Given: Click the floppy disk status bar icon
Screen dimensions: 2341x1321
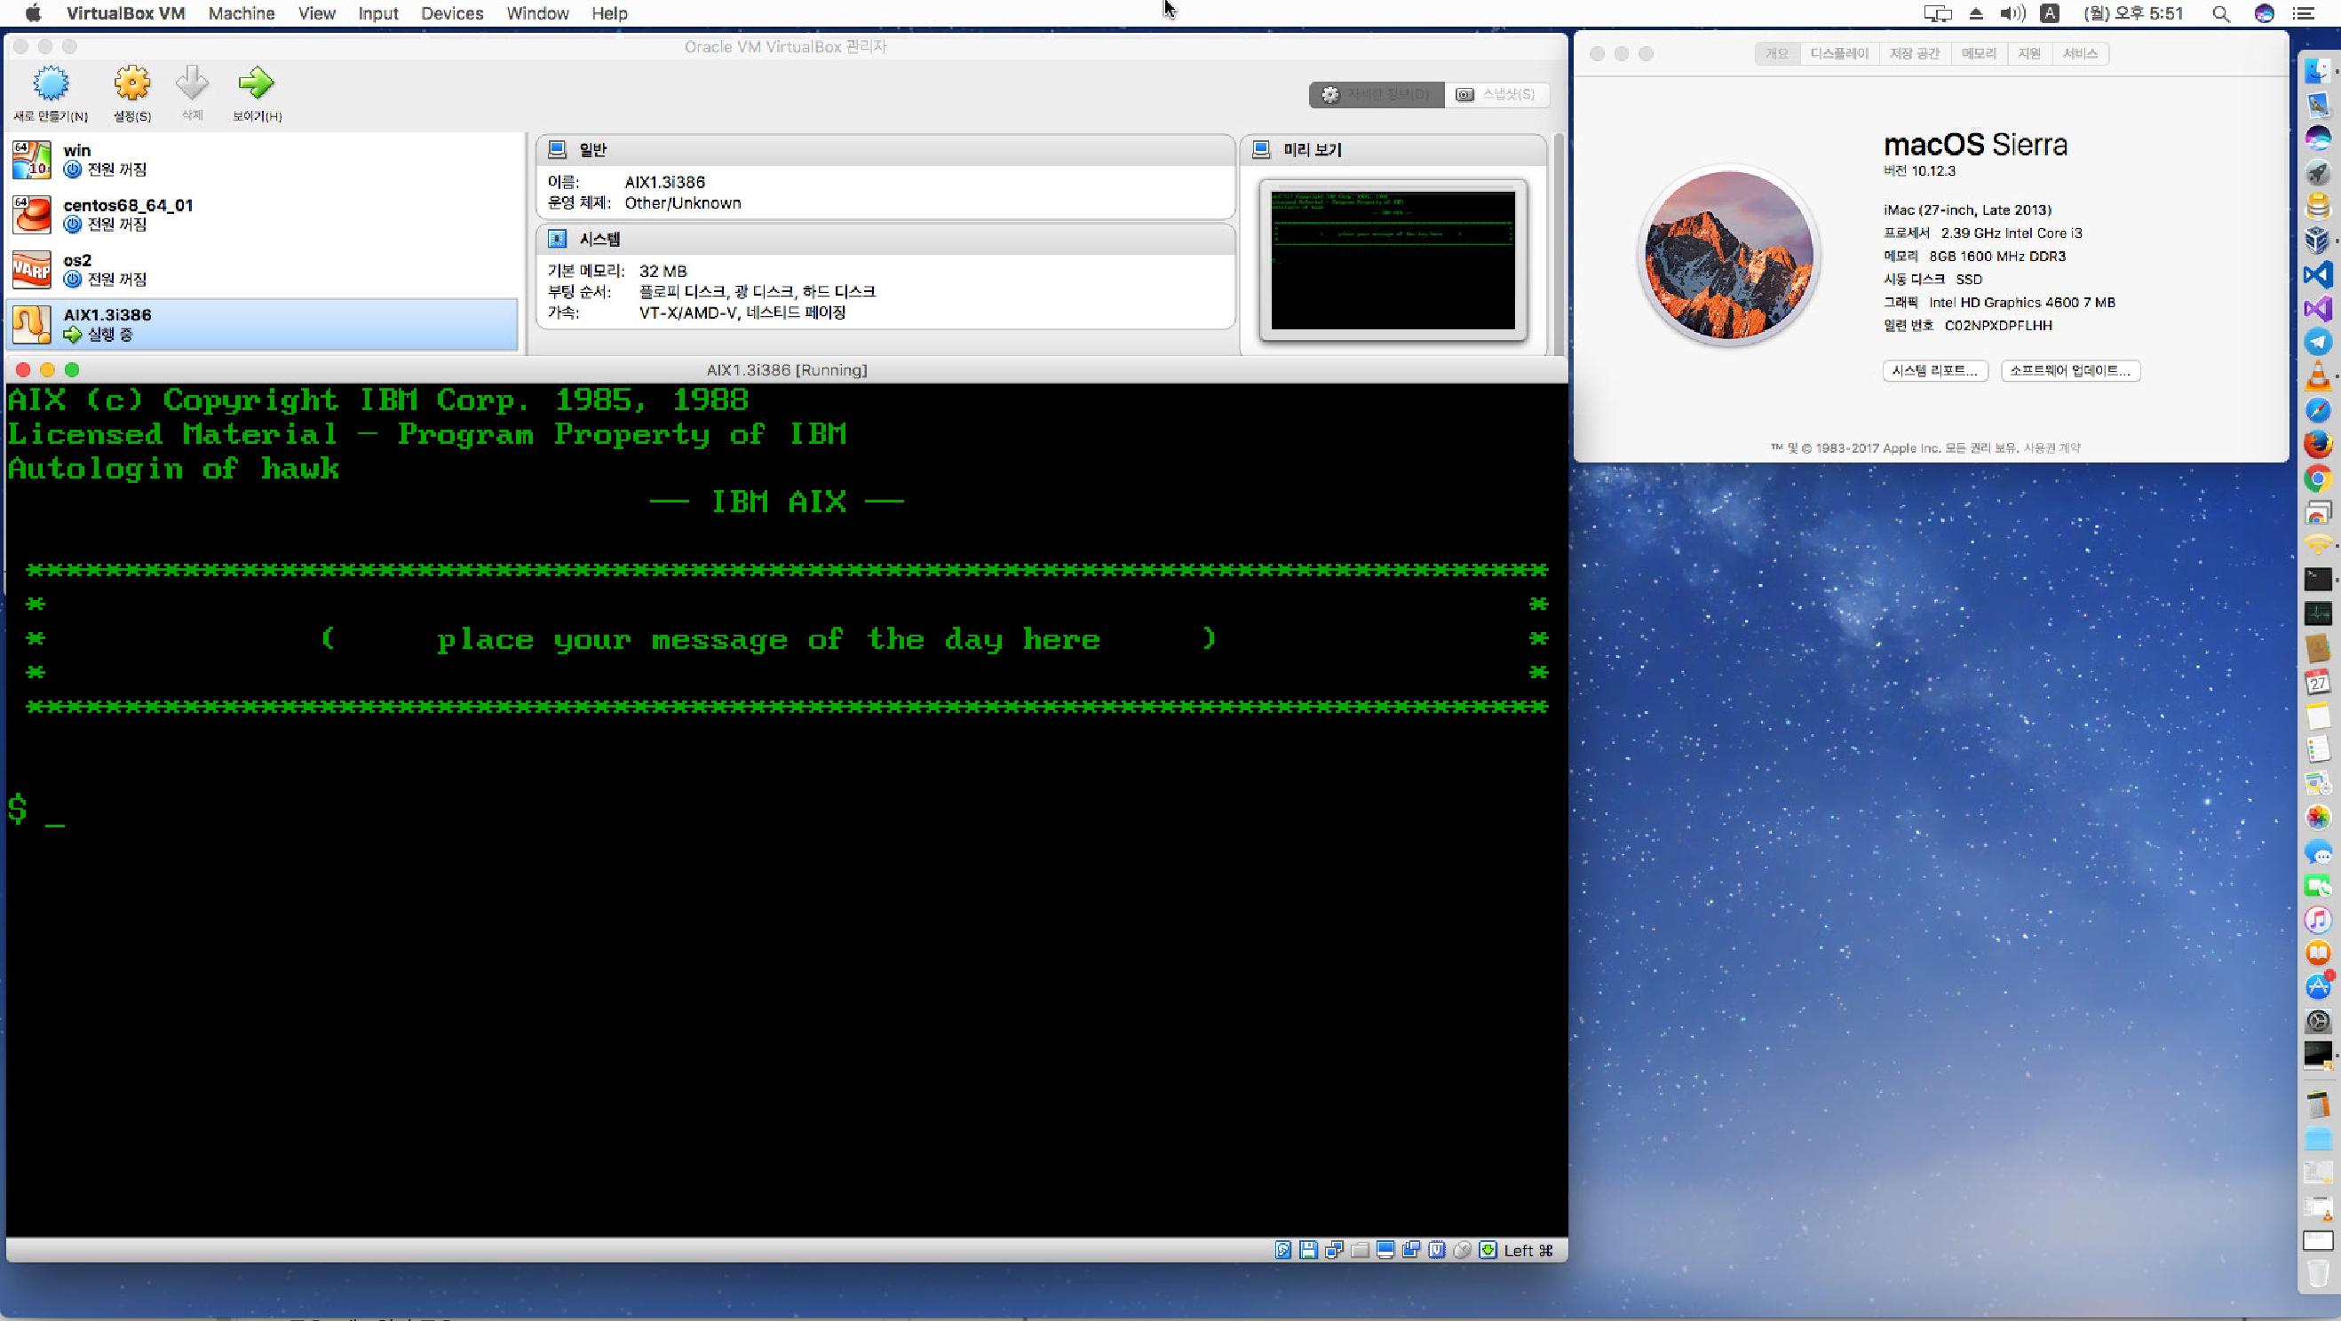Looking at the screenshot, I should click(1309, 1250).
